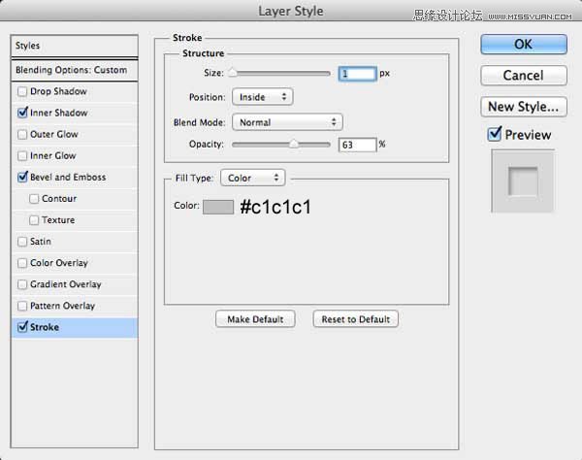Click the OK button
Image resolution: width=582 pixels, height=460 pixels.
point(523,44)
